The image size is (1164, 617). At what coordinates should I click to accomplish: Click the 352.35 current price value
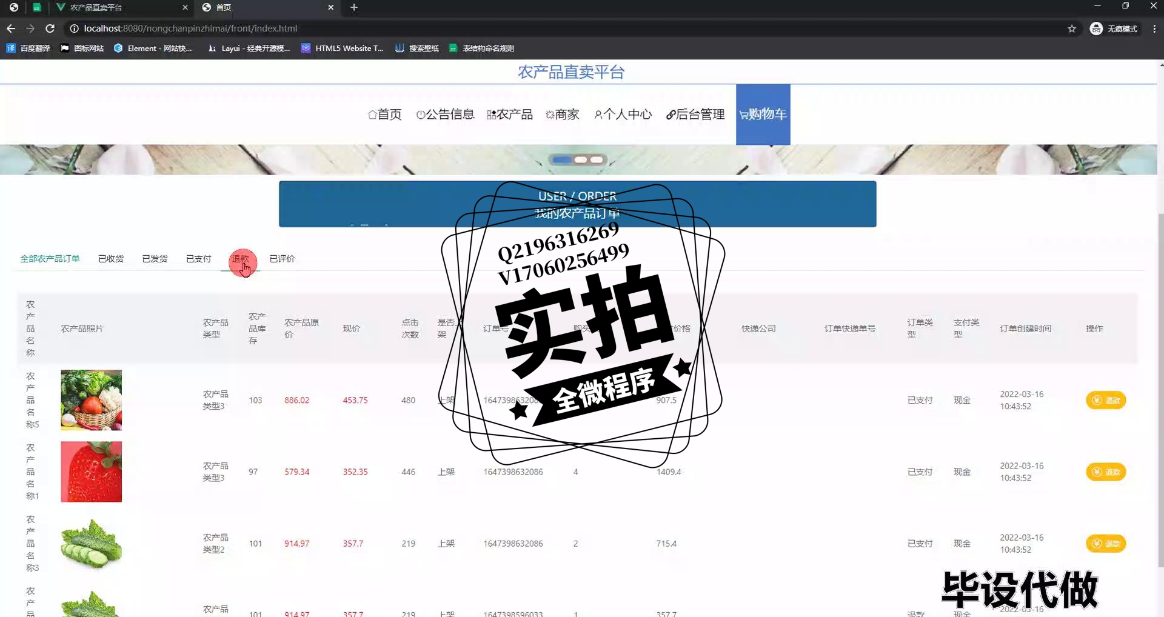355,472
